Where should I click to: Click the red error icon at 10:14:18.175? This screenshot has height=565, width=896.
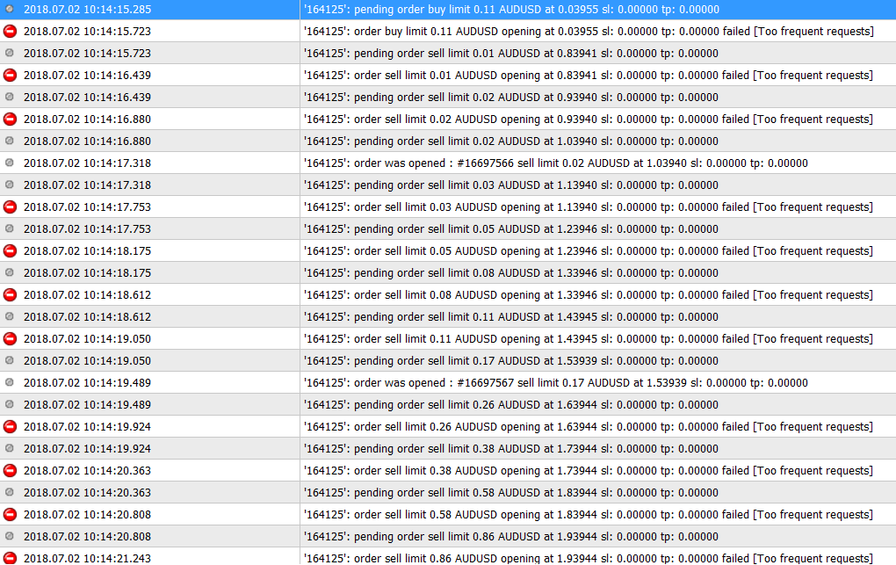pos(10,250)
